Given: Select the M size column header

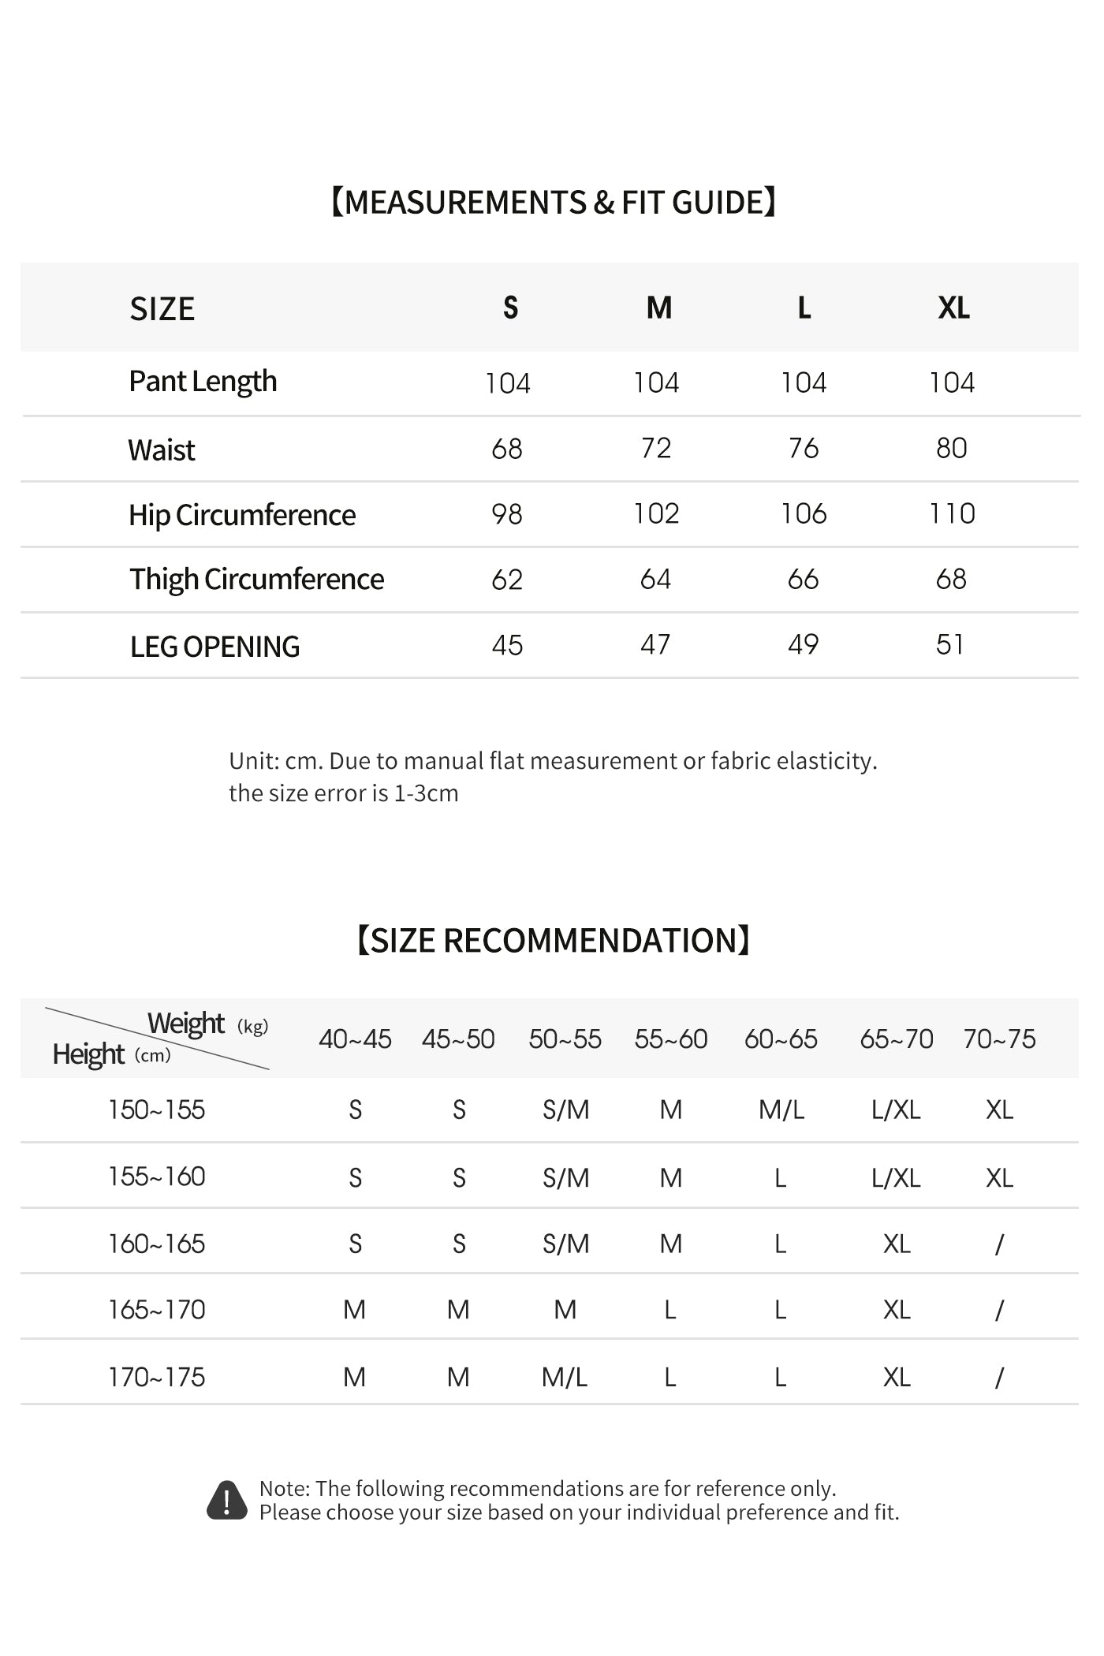Looking at the screenshot, I should coord(658,308).
